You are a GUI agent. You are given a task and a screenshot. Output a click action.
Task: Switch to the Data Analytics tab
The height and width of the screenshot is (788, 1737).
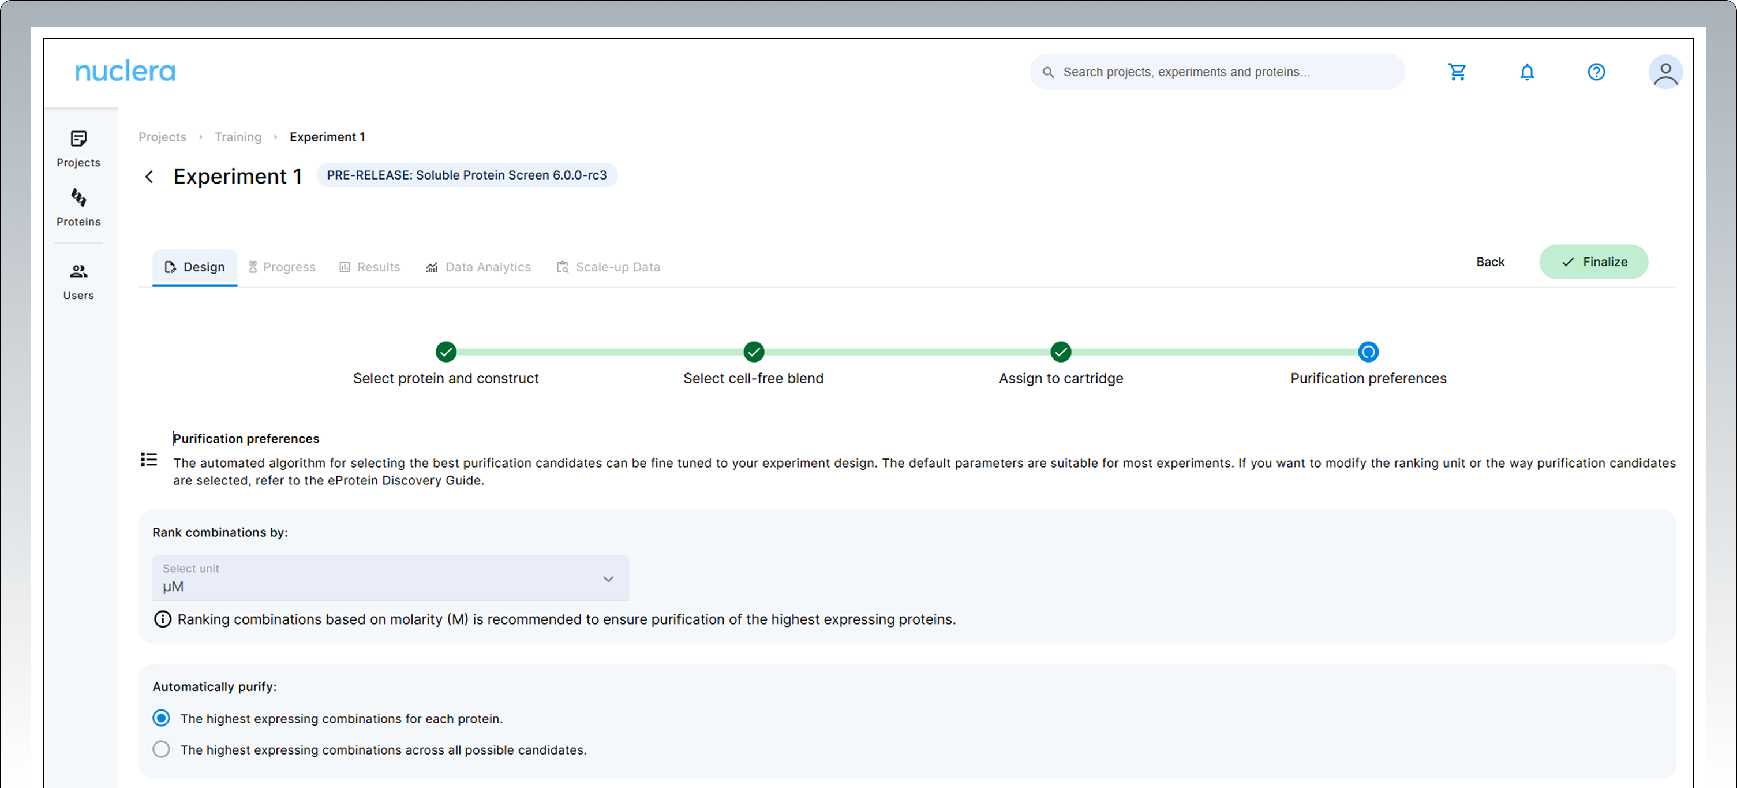pyautogui.click(x=478, y=267)
